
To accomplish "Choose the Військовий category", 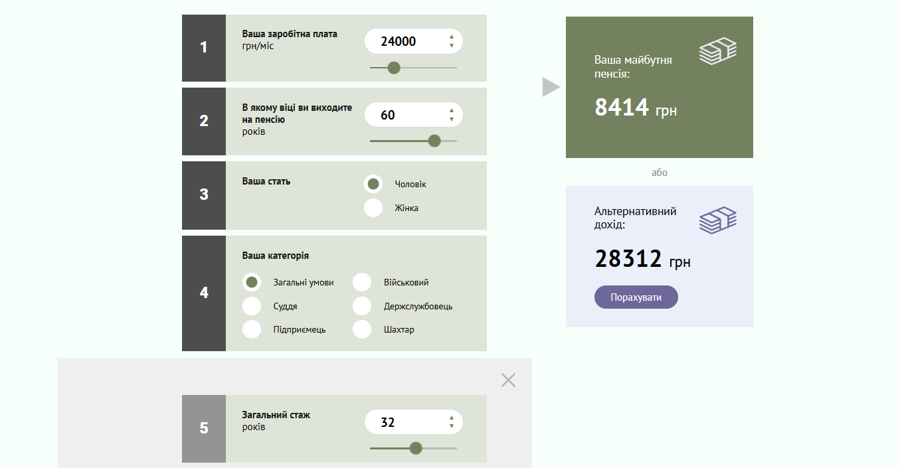I will [x=362, y=282].
